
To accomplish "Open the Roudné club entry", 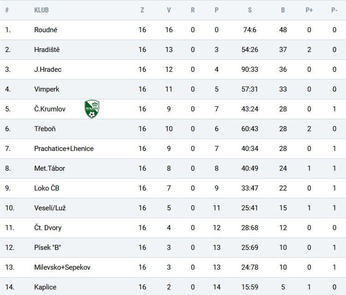I will 46,30.
